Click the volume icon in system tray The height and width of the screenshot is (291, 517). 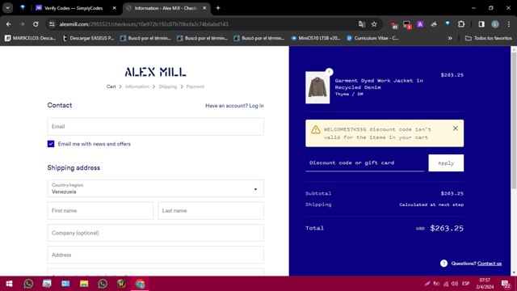coord(455,284)
